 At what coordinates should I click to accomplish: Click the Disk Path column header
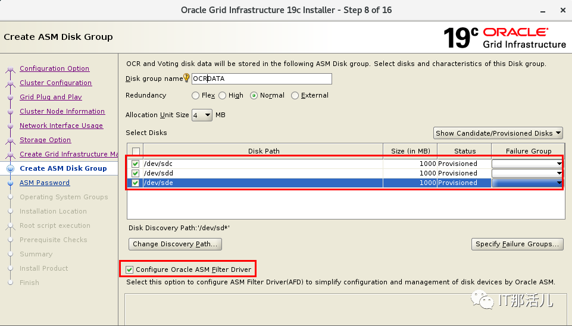tap(264, 151)
